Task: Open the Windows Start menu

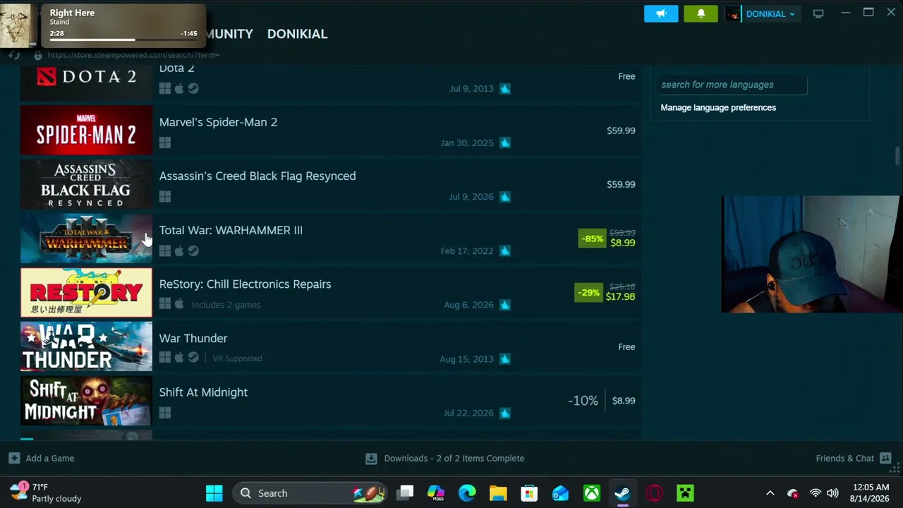Action: (214, 493)
